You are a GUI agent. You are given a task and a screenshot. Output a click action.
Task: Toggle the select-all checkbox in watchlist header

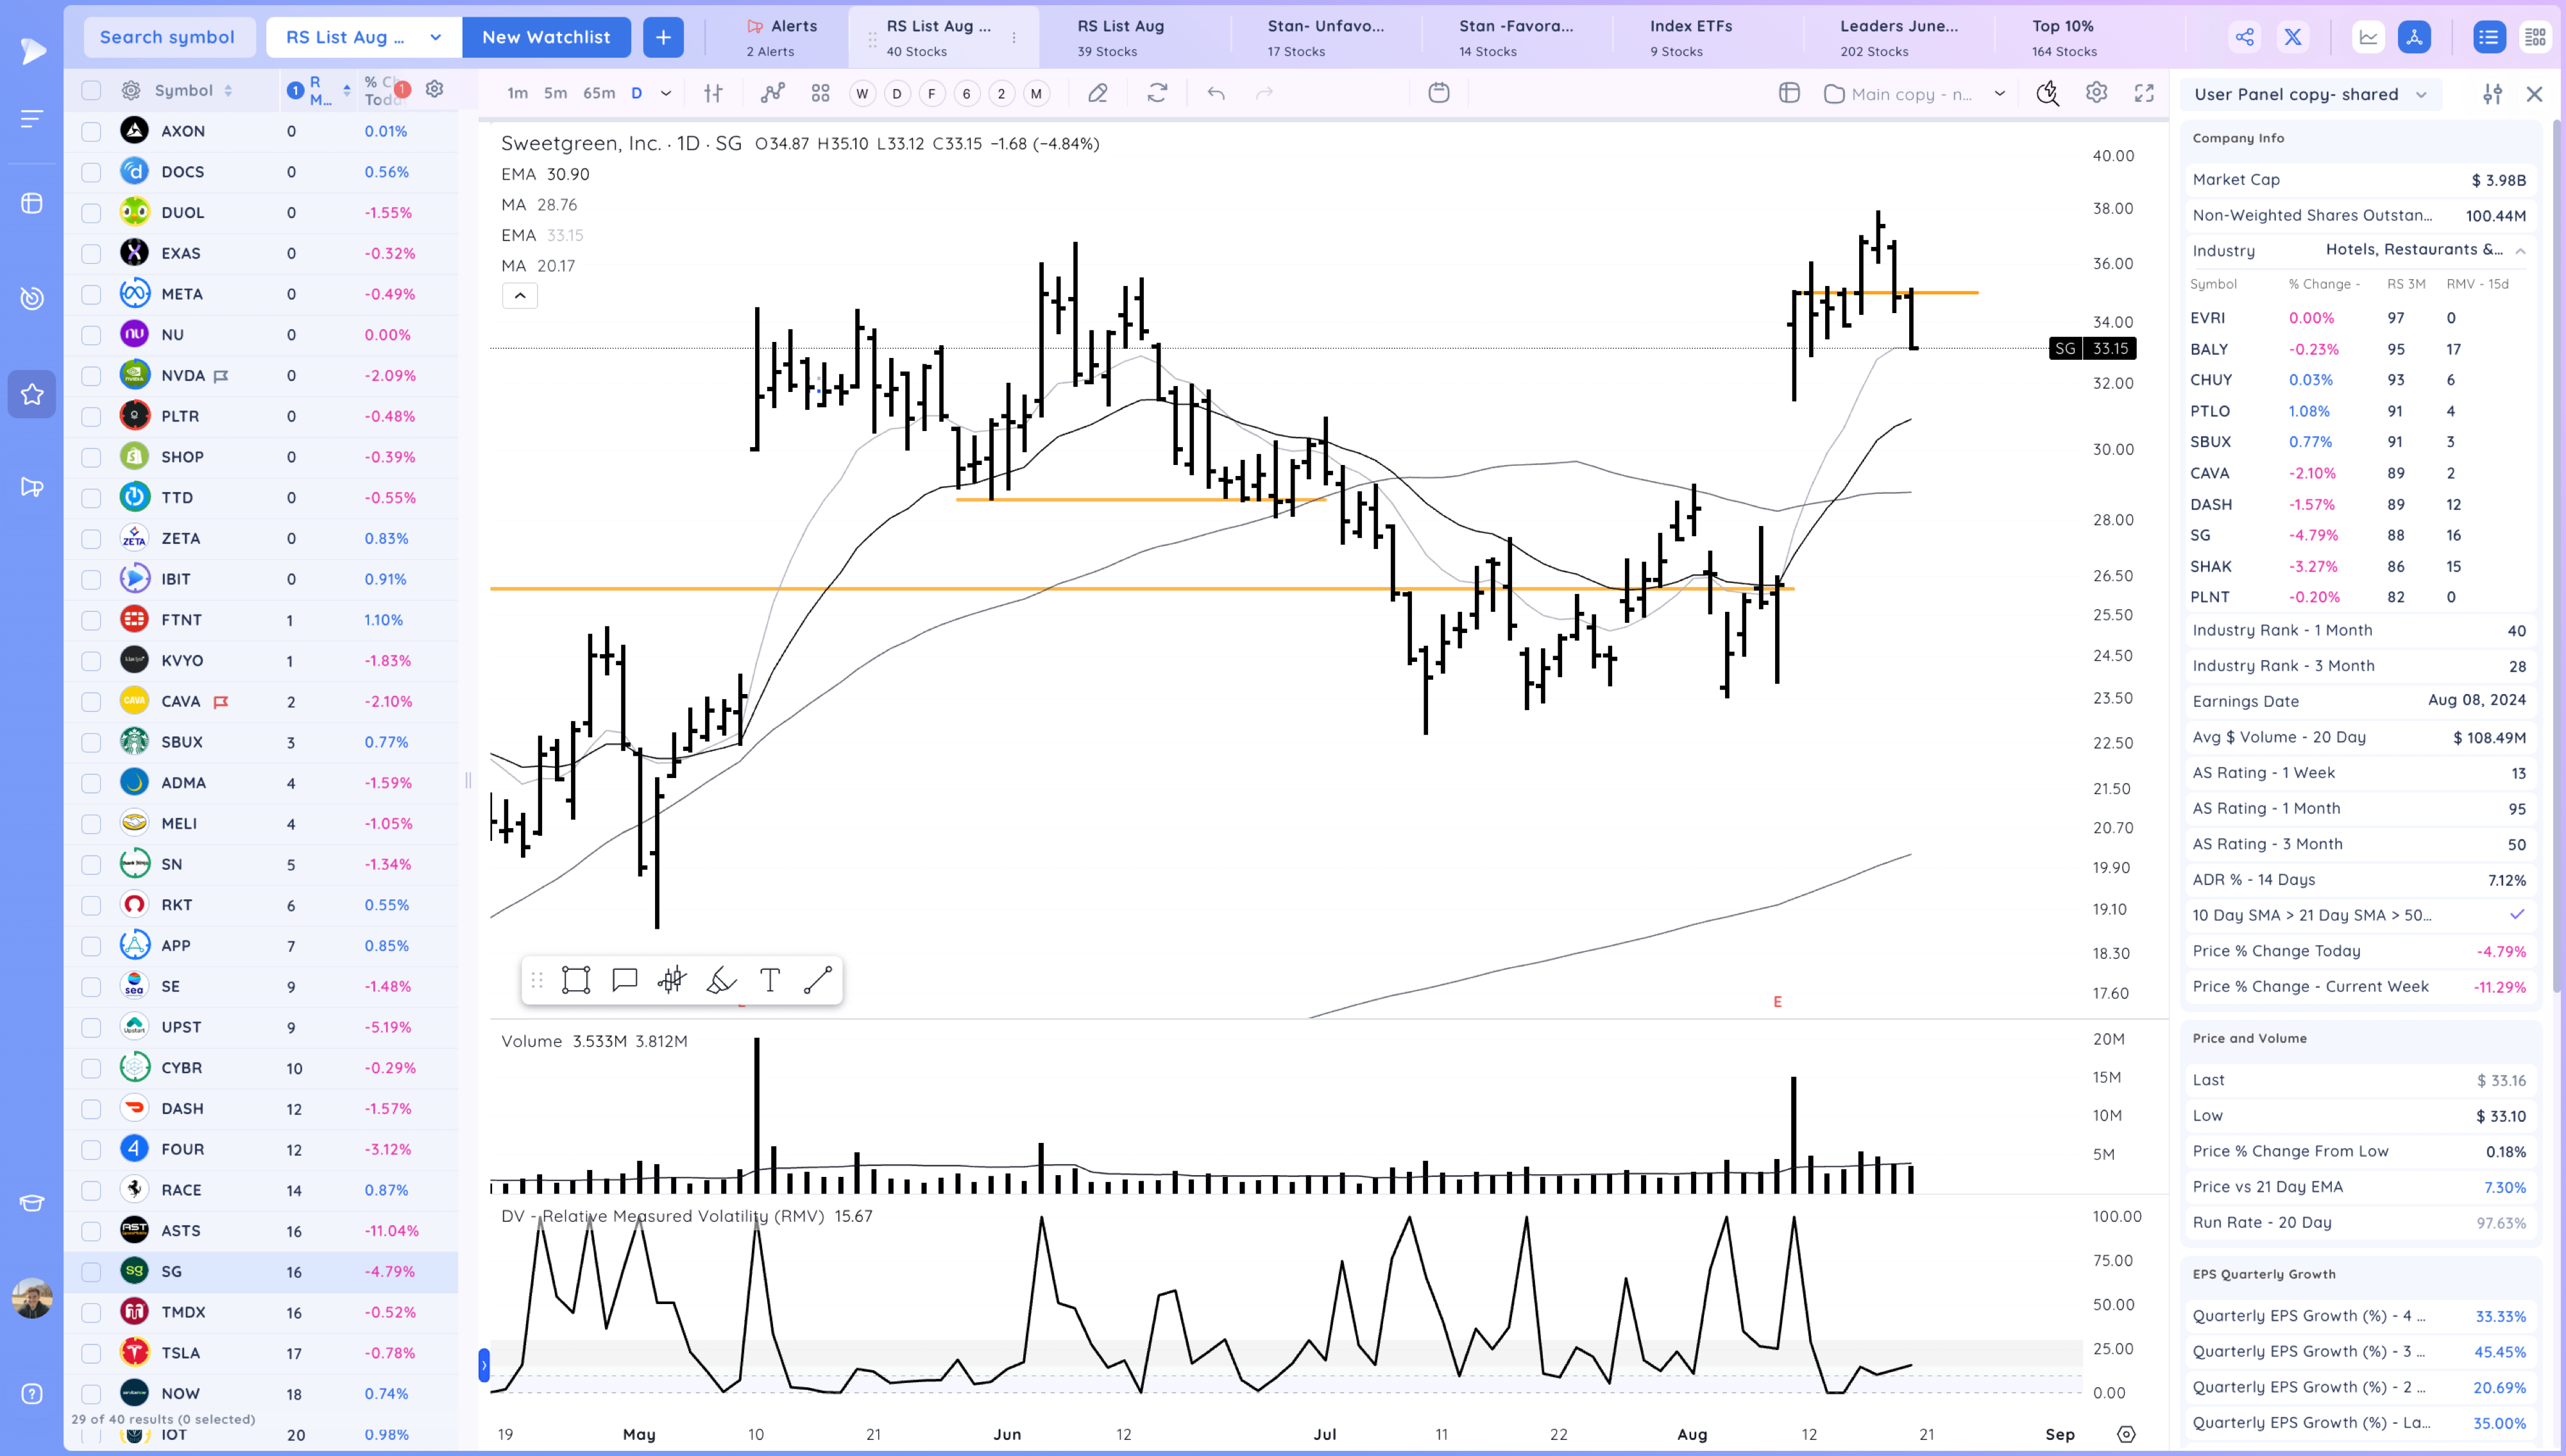point(91,90)
